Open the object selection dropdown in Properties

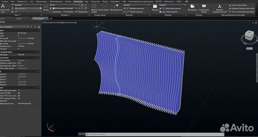[x=14, y=27]
